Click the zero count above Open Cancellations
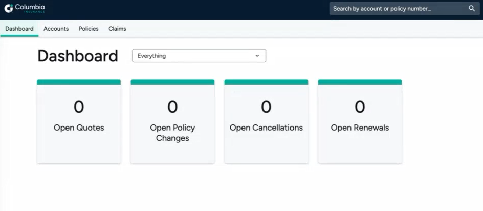The image size is (483, 211). [x=266, y=107]
